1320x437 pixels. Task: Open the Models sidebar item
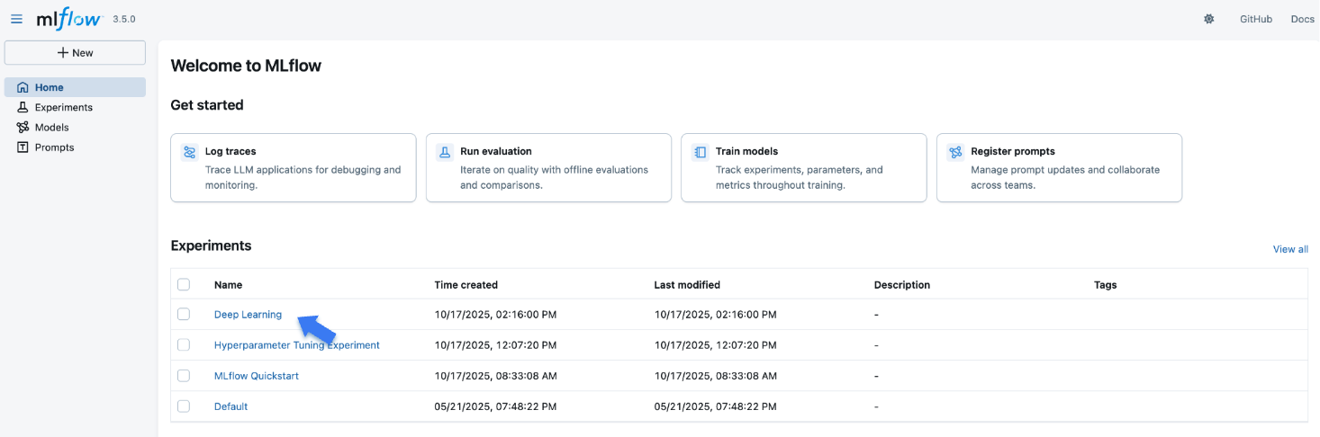tap(75, 128)
